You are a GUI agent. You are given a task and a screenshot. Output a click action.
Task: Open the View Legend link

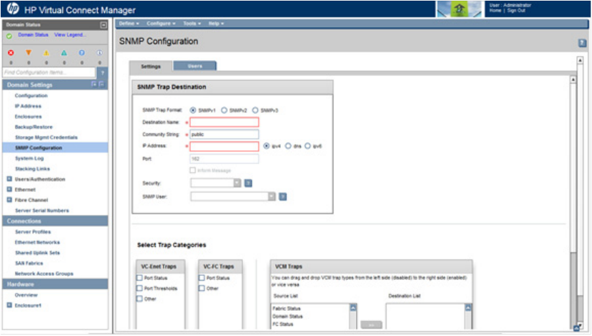(x=70, y=35)
